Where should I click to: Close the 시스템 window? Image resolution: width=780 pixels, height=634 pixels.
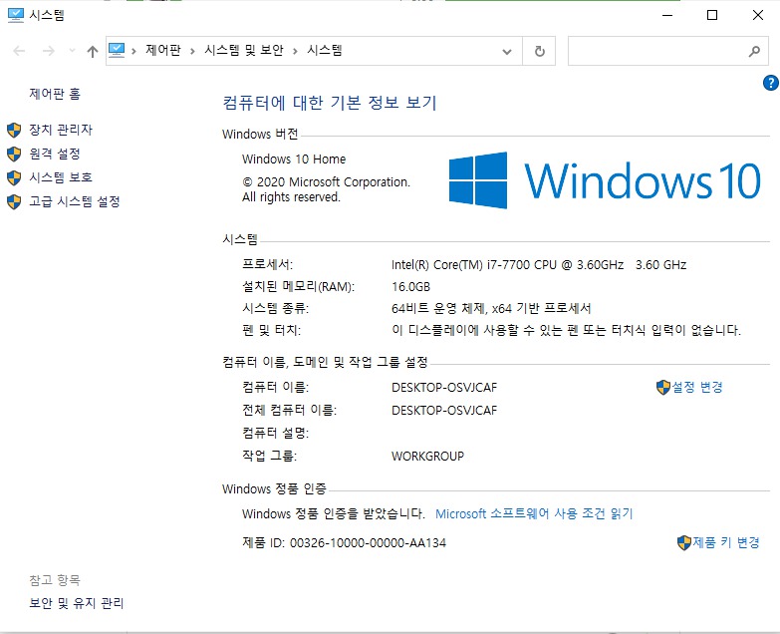758,15
